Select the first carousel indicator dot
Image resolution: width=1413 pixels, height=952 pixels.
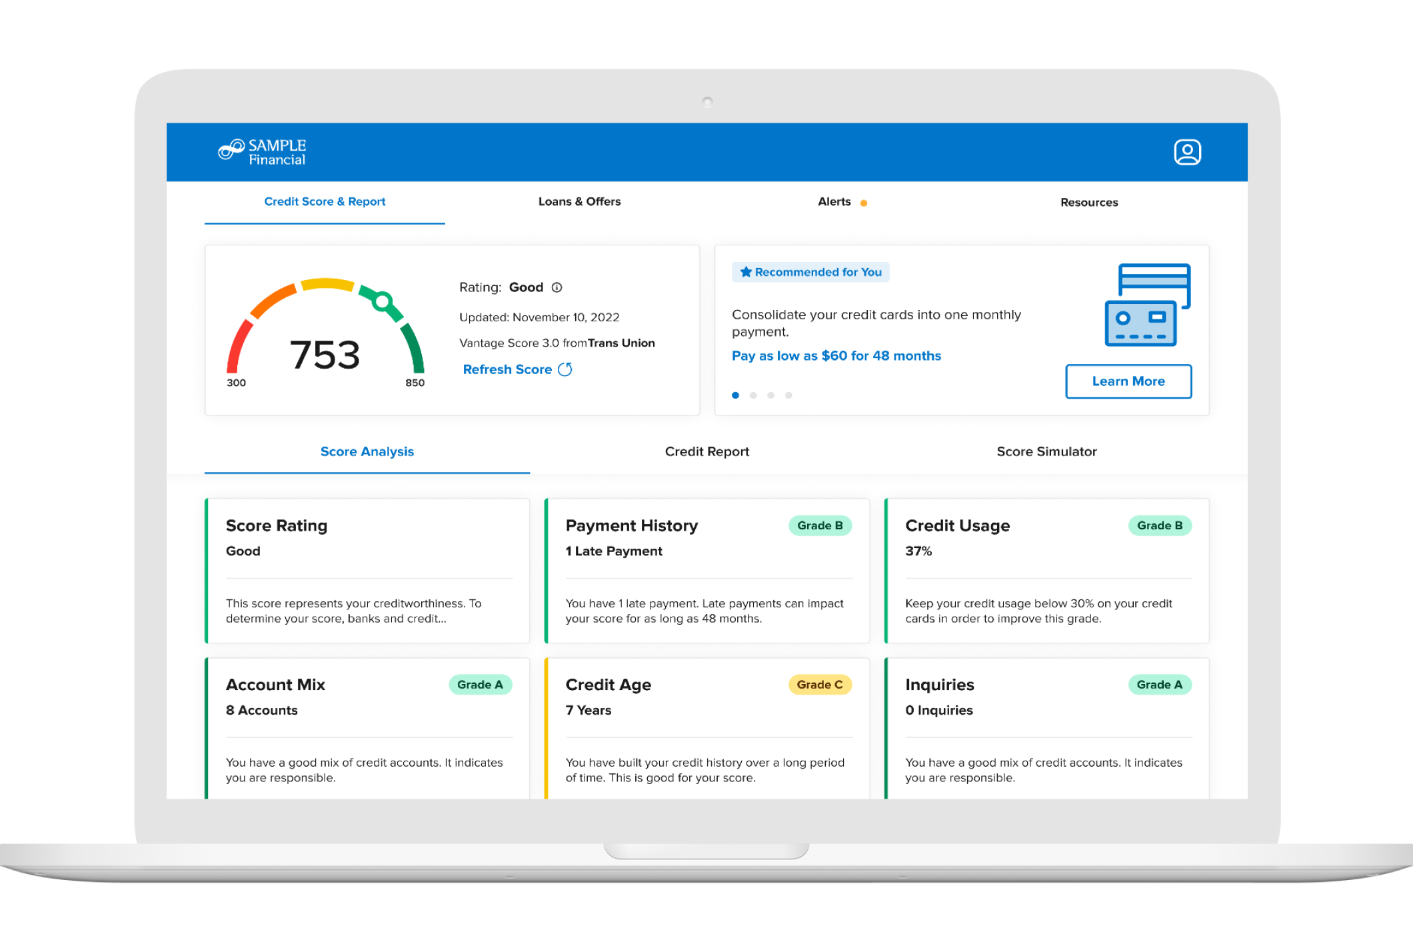(x=735, y=395)
